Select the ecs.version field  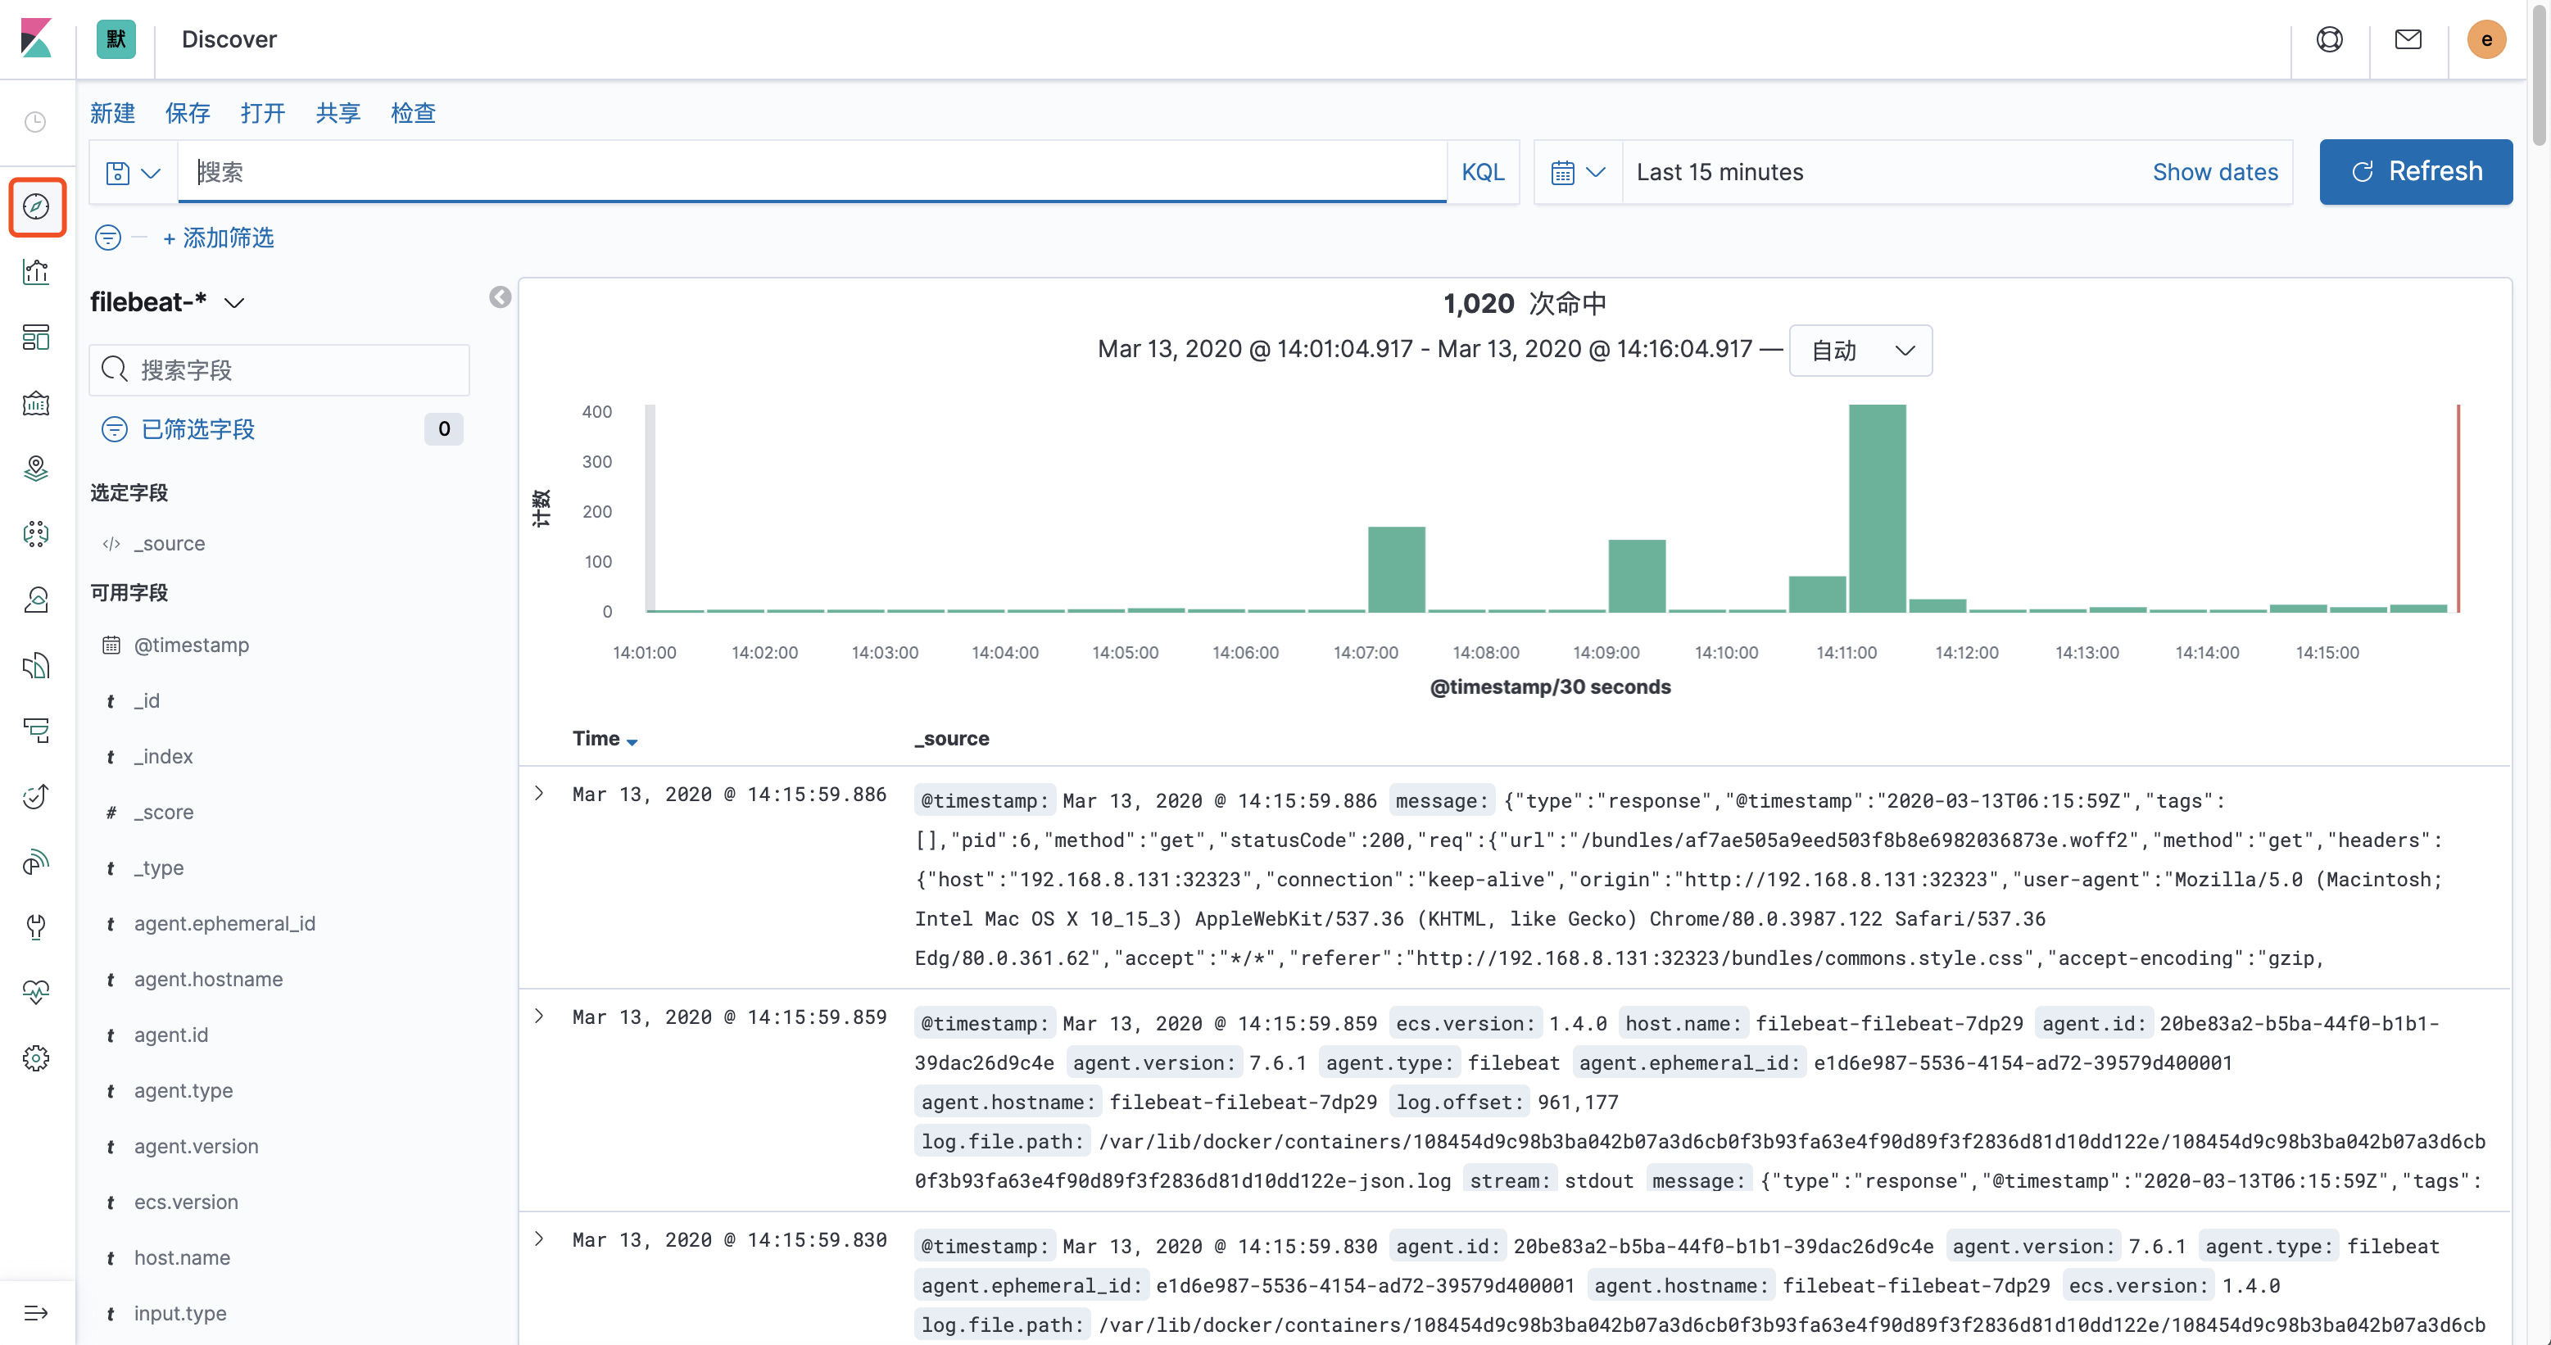coord(186,1202)
